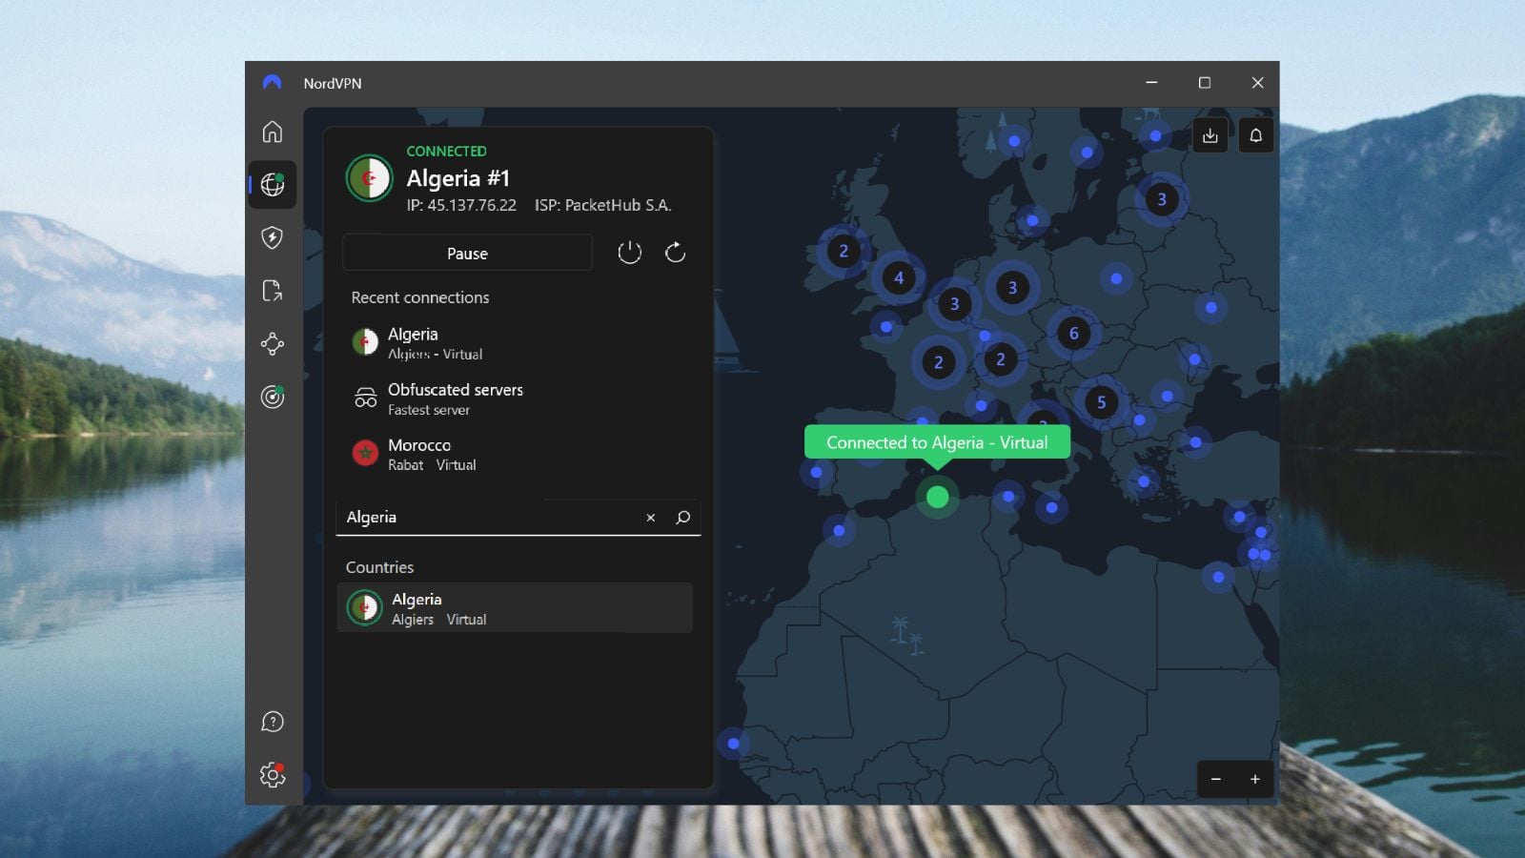
Task: Zoom out the map with the minus control
Action: tap(1216, 779)
